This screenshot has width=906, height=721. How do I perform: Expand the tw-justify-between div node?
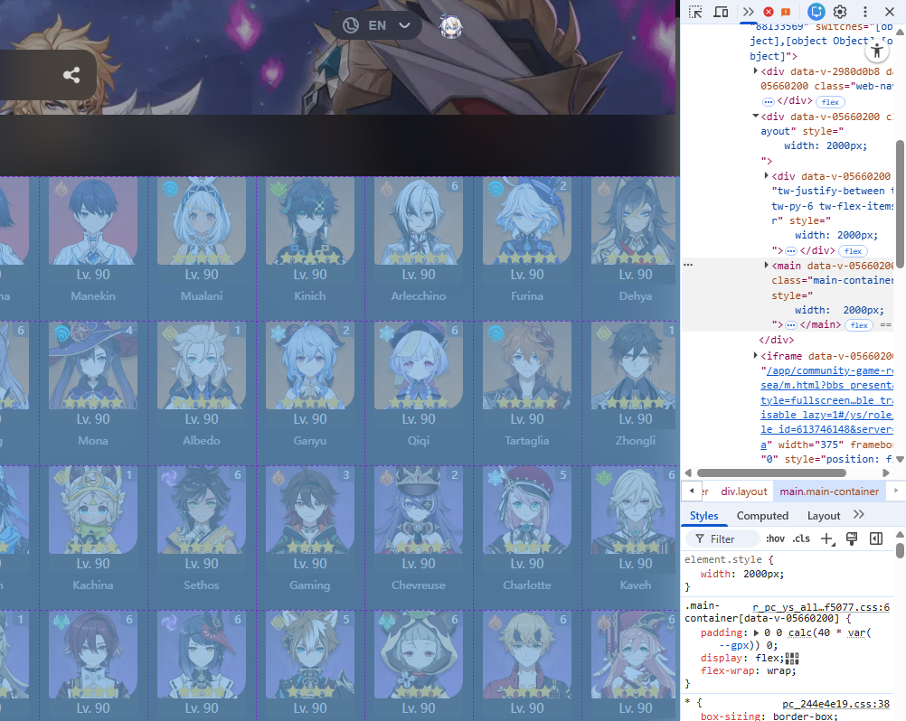pos(766,175)
